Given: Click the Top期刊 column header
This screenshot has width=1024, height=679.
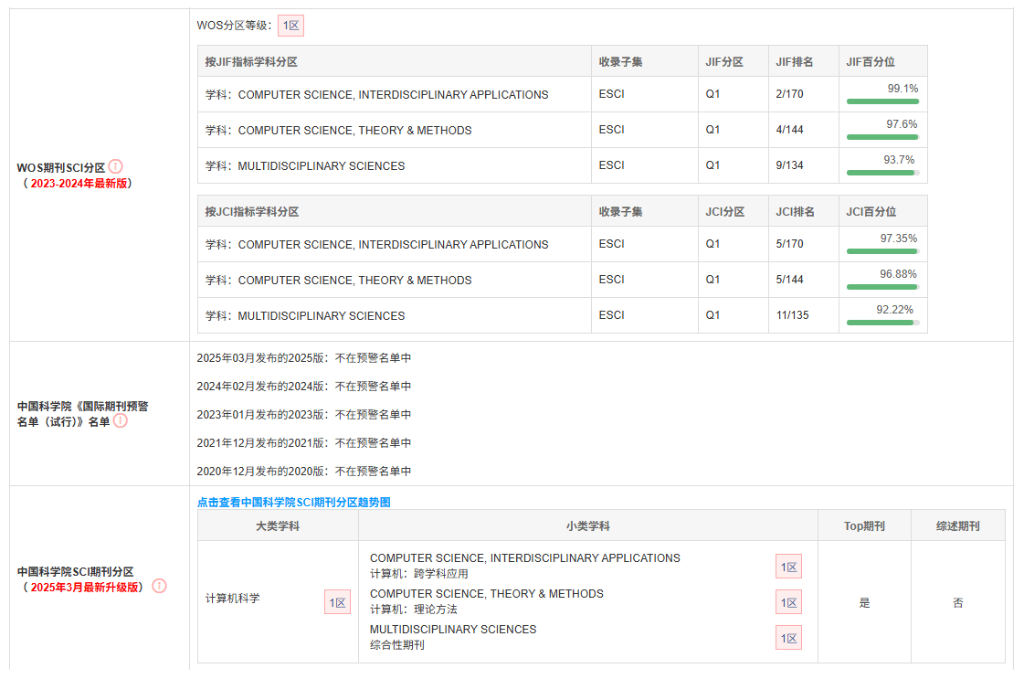Looking at the screenshot, I should click(863, 526).
